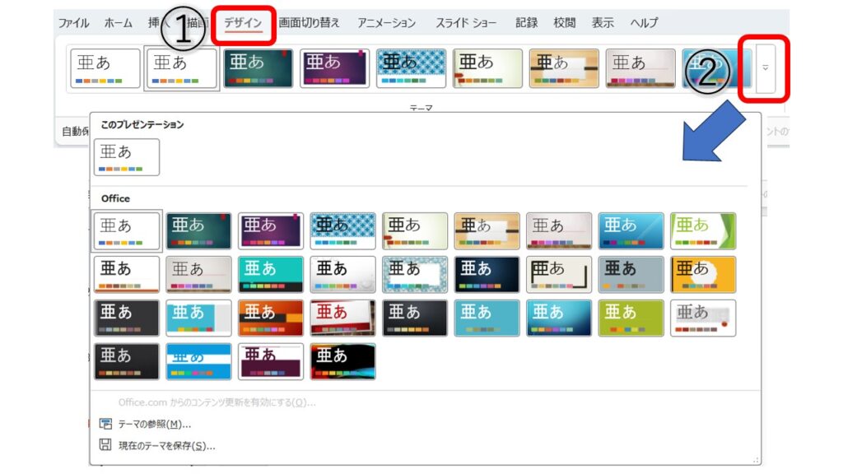Select the theme under このプレゼンテーション
The image size is (843, 474).
click(126, 157)
